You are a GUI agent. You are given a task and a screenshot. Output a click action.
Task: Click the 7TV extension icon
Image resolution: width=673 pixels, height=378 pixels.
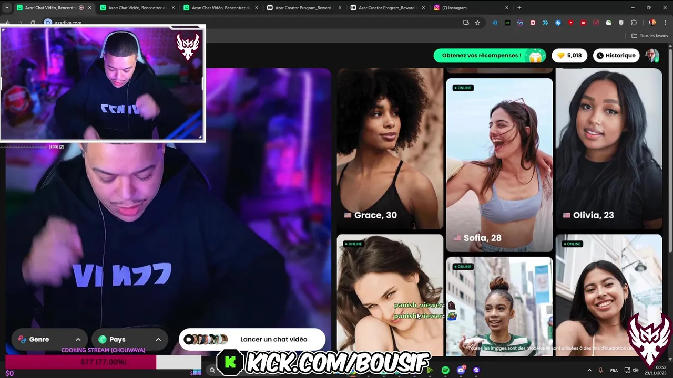[x=545, y=23]
